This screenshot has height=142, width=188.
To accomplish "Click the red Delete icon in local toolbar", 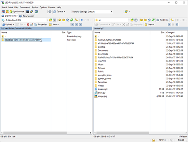I will pyautogui.click(x=28, y=24).
